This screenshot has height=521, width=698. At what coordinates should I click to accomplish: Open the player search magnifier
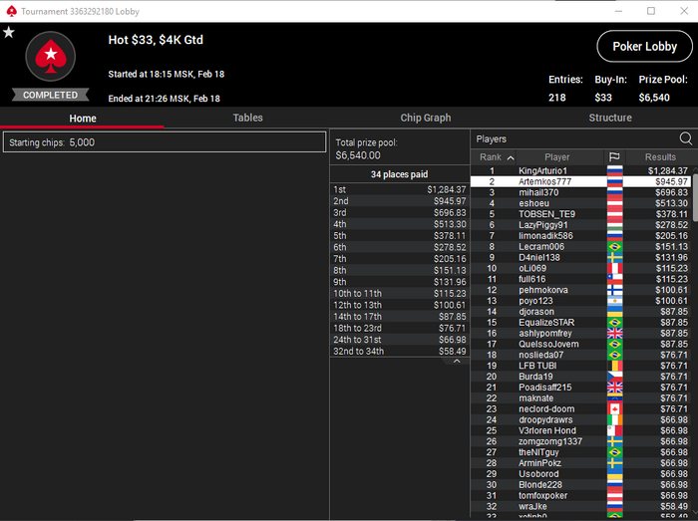pyautogui.click(x=686, y=138)
